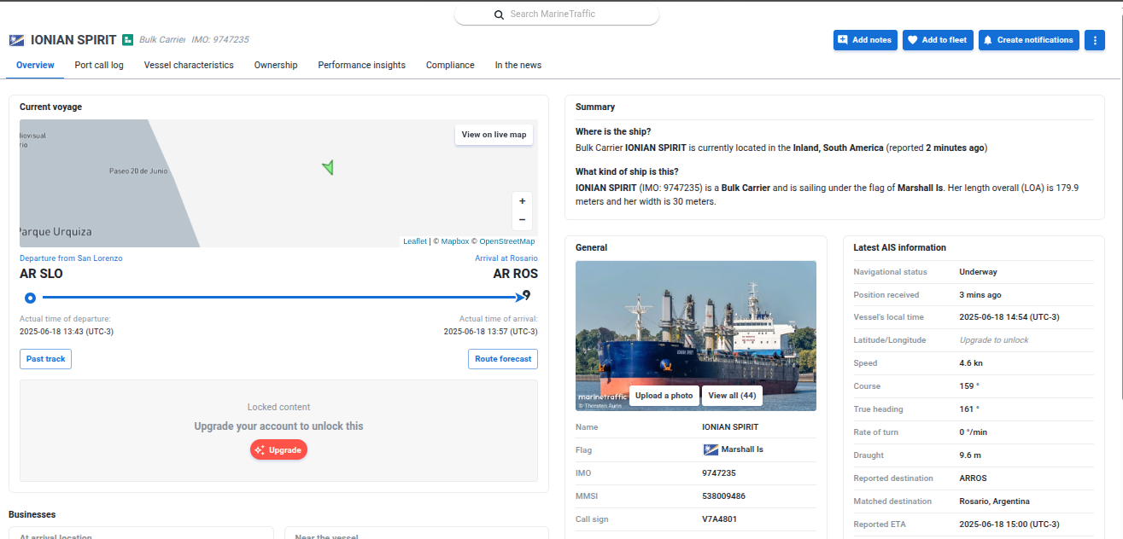The height and width of the screenshot is (539, 1123).
Task: Click the call sign V7A4801
Action: click(x=719, y=519)
